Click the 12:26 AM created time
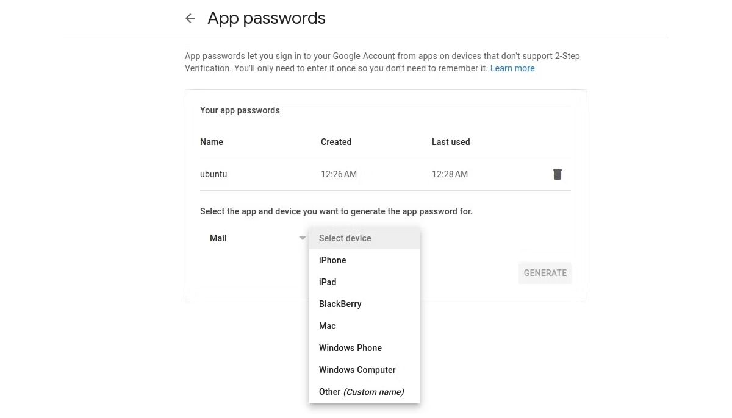732x418 pixels. 339,174
